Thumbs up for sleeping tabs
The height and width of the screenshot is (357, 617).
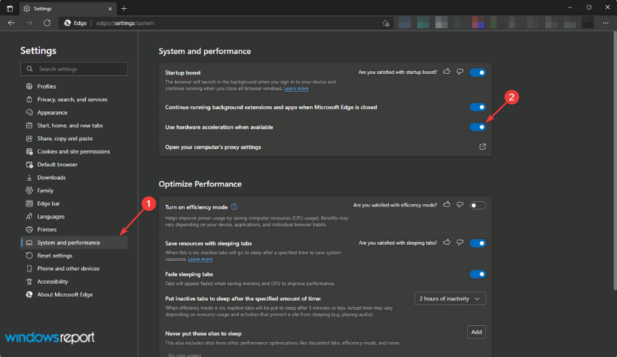click(447, 243)
